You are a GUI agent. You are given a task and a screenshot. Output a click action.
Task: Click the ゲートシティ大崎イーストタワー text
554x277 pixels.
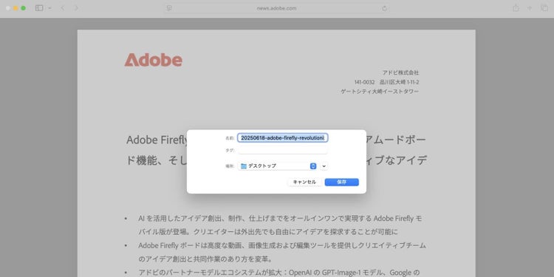(x=380, y=92)
